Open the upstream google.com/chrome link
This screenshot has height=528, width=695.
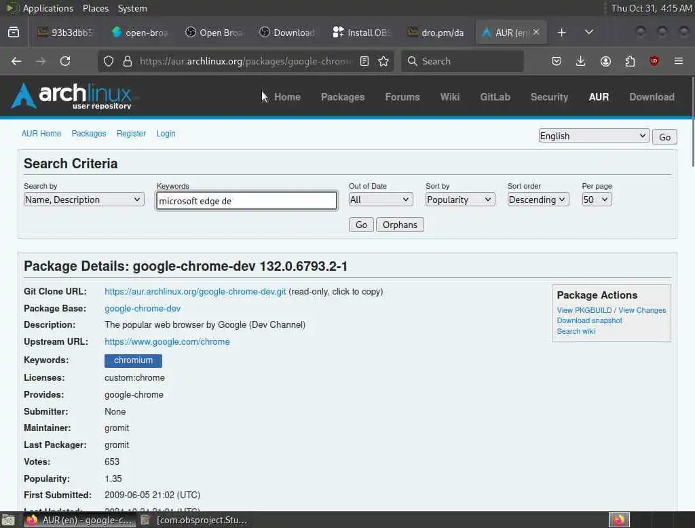167,341
